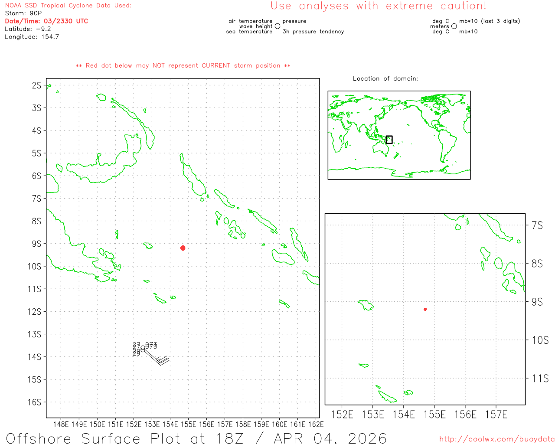This screenshot has width=555, height=444.
Task: Click the Offshore Surface Plot title
Action: pos(196,438)
